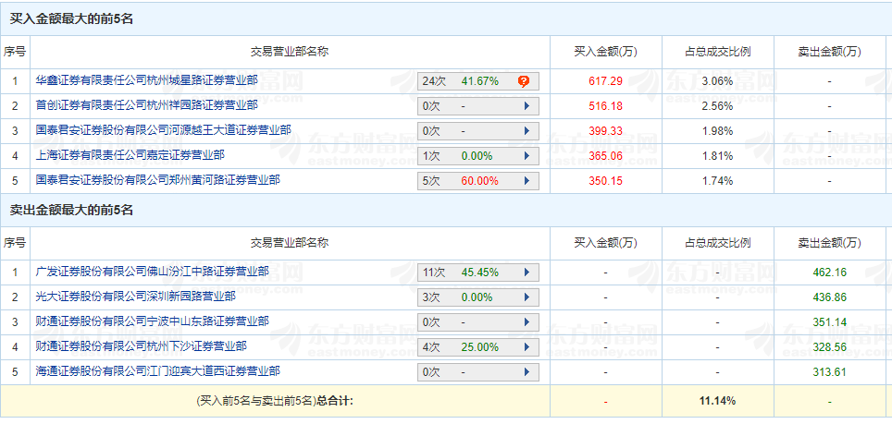
Task: Expand the arrow in the 海通证券江门迎宾大道西 row
Action: [x=527, y=372]
